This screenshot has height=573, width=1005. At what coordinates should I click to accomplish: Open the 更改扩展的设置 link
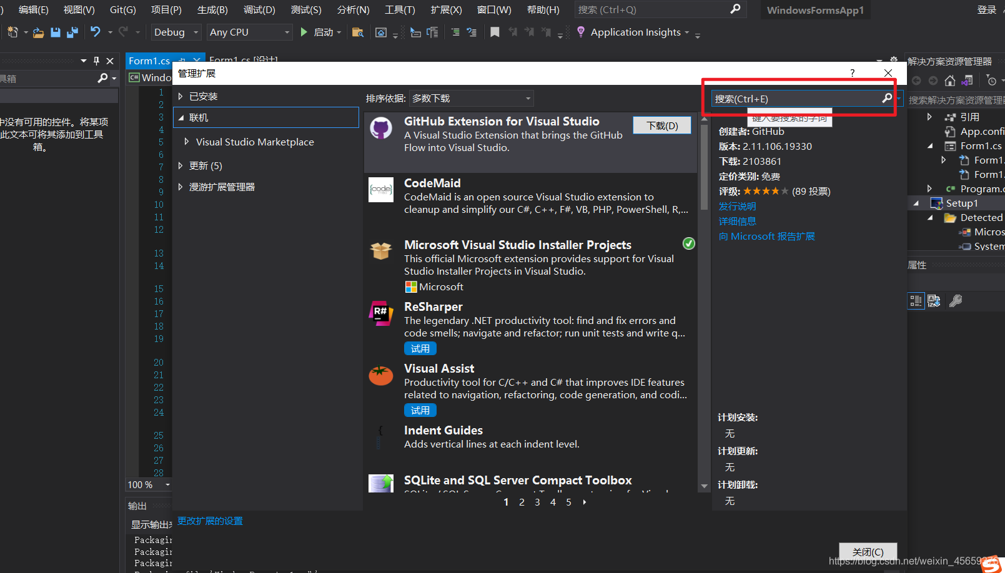point(210,521)
